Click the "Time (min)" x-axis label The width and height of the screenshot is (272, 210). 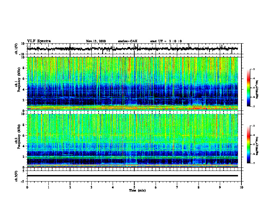coord(137,190)
